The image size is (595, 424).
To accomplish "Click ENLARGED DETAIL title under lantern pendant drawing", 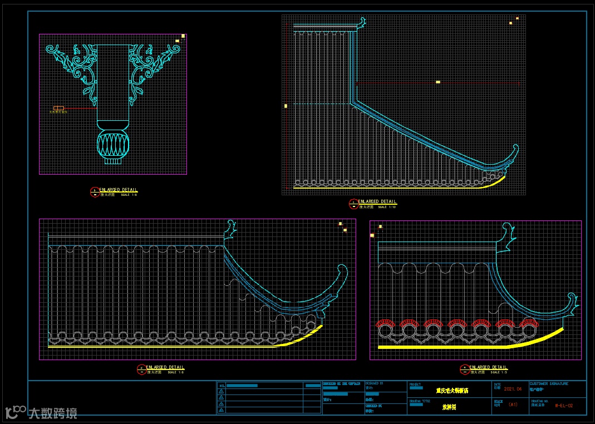I will pyautogui.click(x=119, y=190).
